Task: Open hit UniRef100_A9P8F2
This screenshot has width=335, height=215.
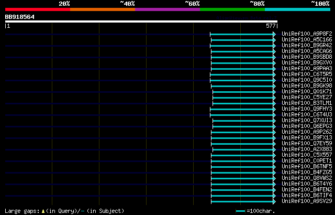Action: click(307, 34)
